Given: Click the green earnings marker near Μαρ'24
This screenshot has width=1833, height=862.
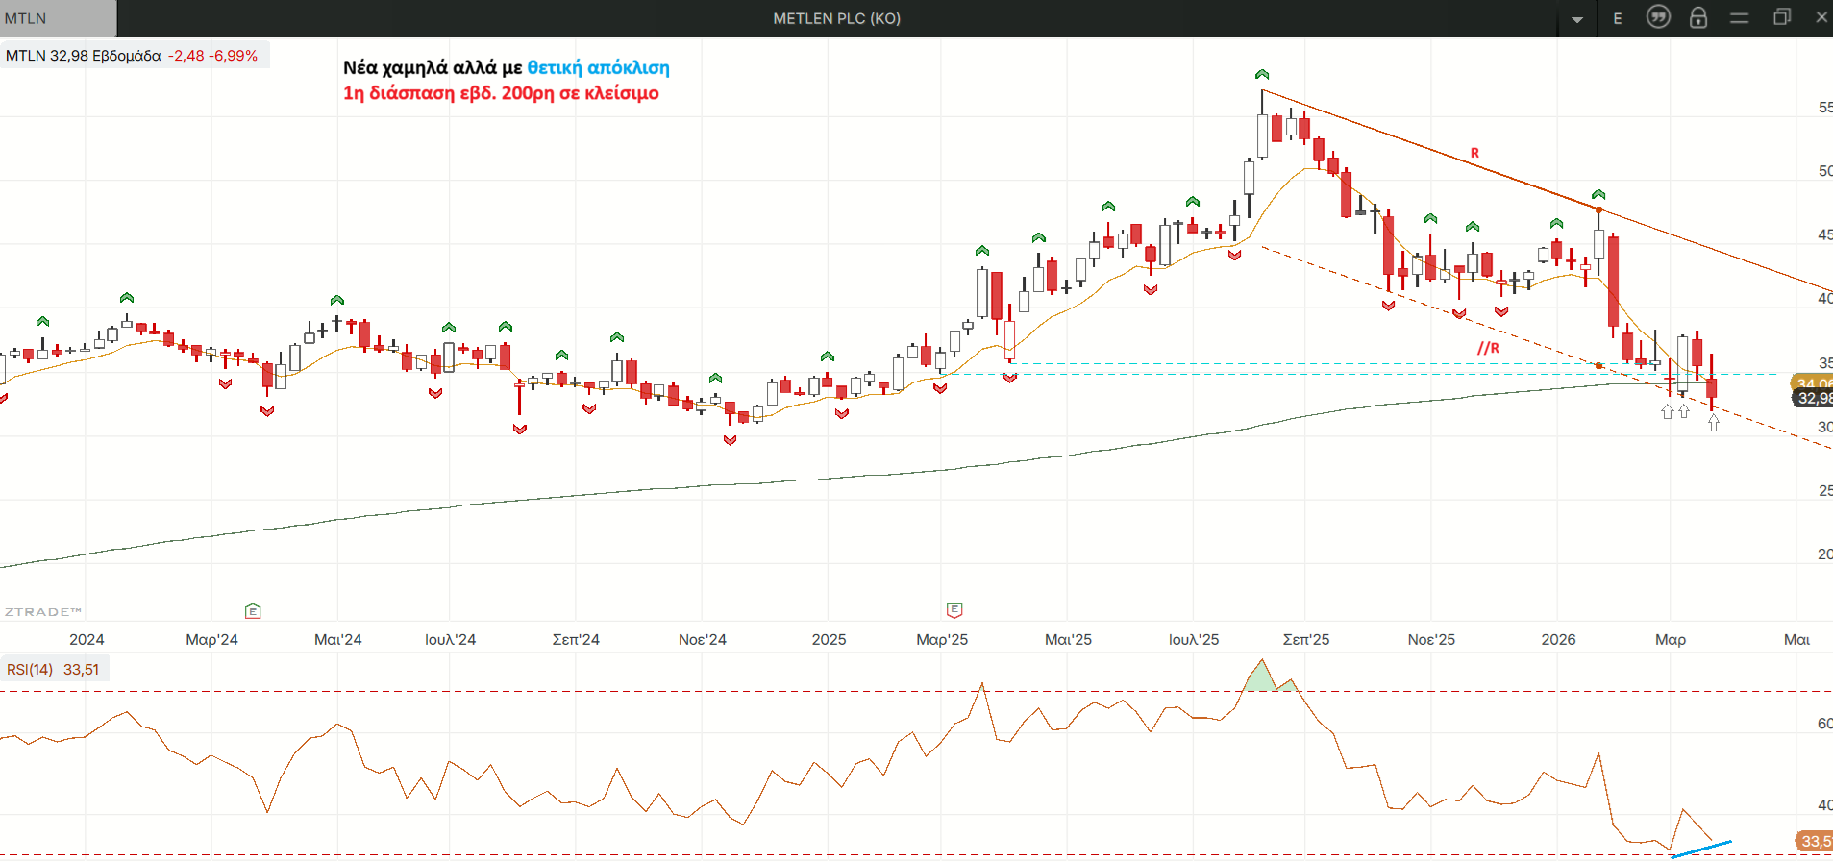Looking at the screenshot, I should [253, 611].
